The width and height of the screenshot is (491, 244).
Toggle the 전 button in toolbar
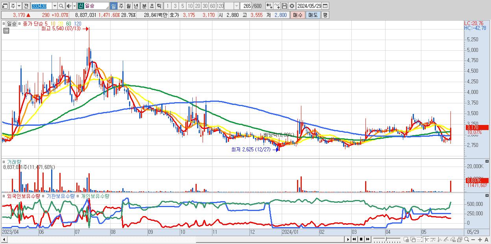click(26, 6)
